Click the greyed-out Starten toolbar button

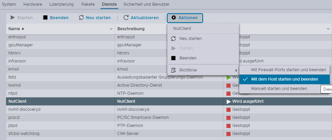click(x=22, y=18)
